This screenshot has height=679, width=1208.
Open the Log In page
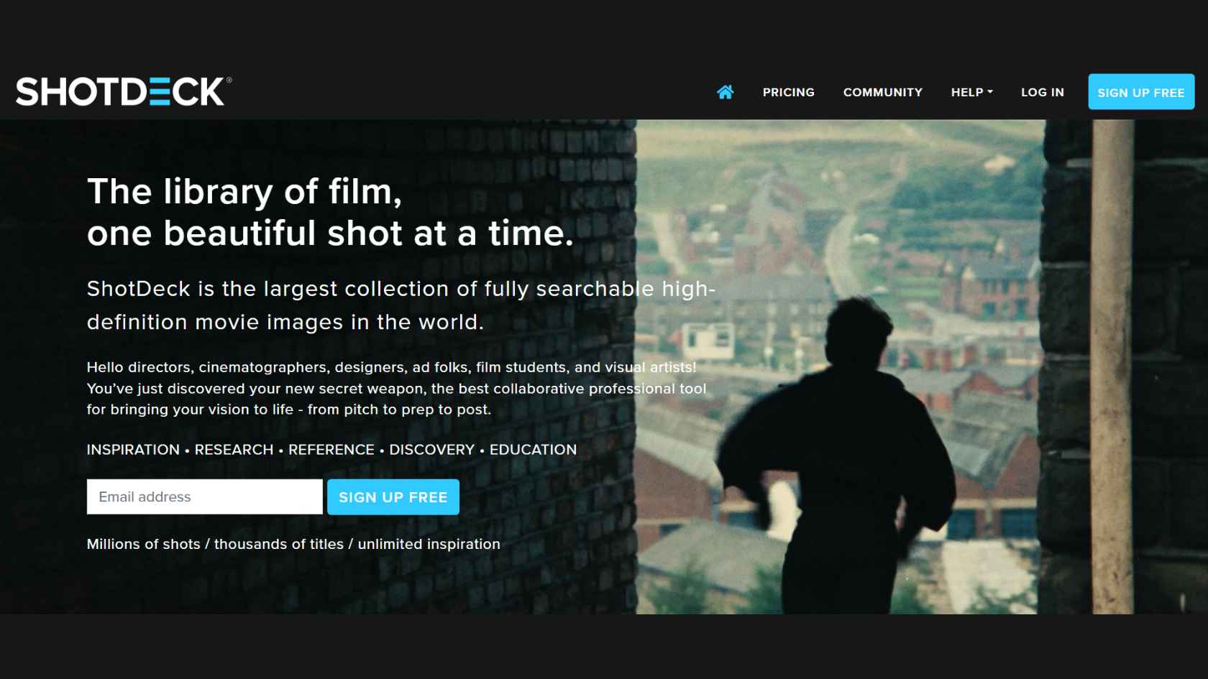click(1042, 93)
